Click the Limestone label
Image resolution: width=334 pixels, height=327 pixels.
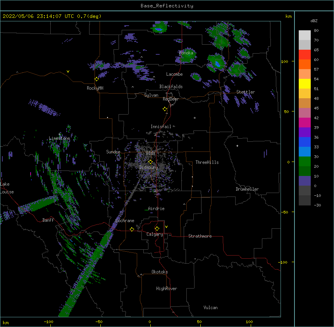click(59, 138)
